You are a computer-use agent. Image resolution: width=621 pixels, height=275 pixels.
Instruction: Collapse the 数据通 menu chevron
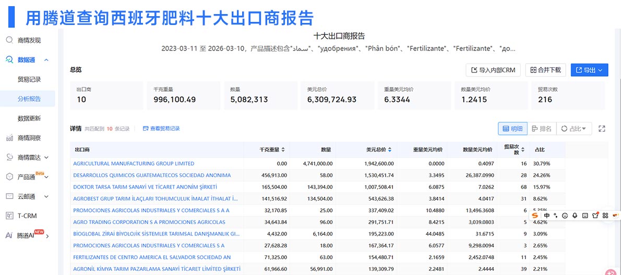(x=46, y=60)
